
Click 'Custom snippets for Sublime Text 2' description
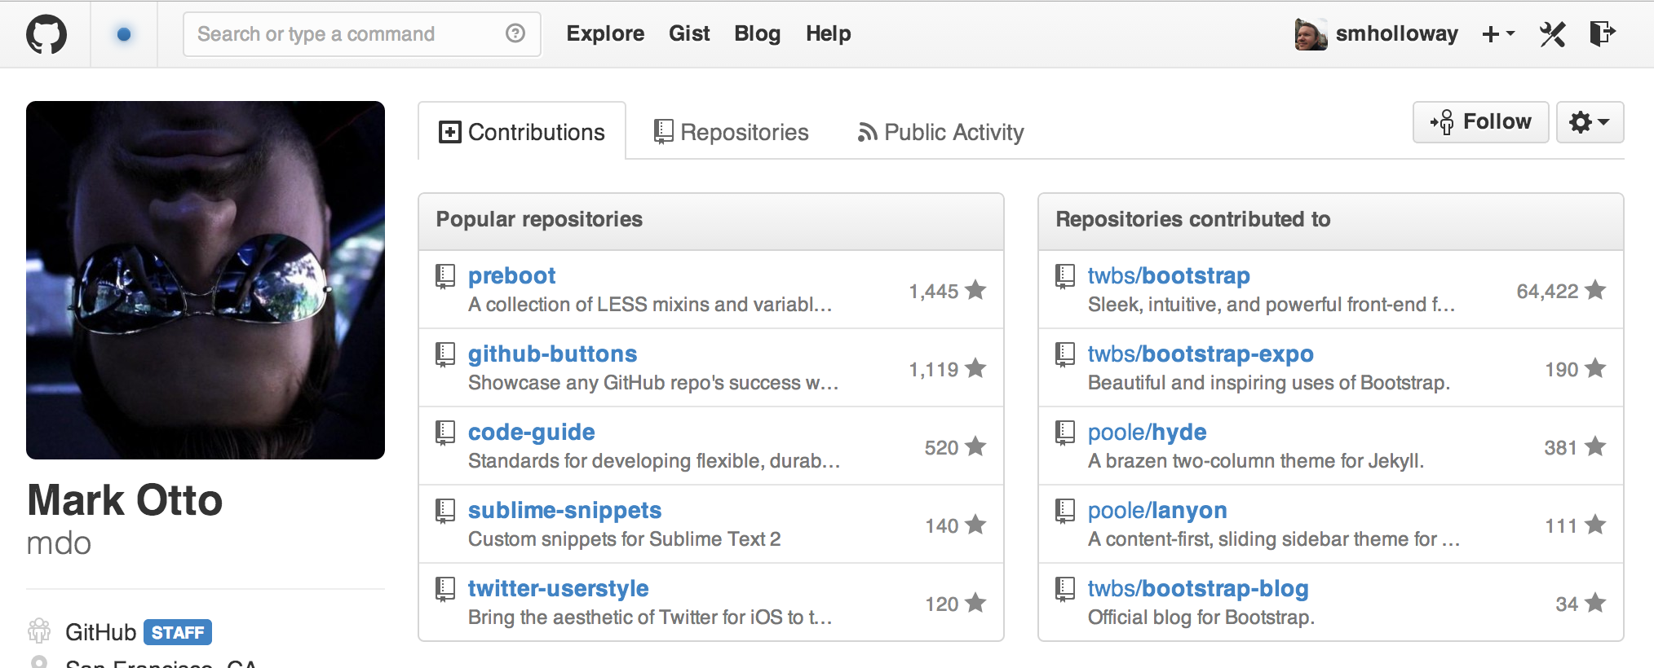[x=624, y=539]
